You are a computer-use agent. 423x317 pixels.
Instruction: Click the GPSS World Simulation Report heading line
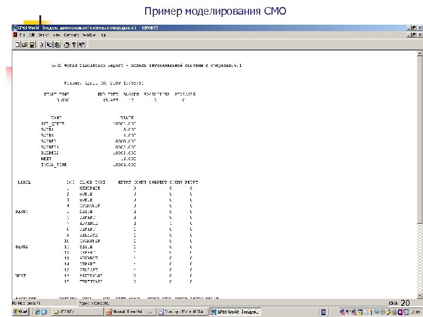pos(146,65)
